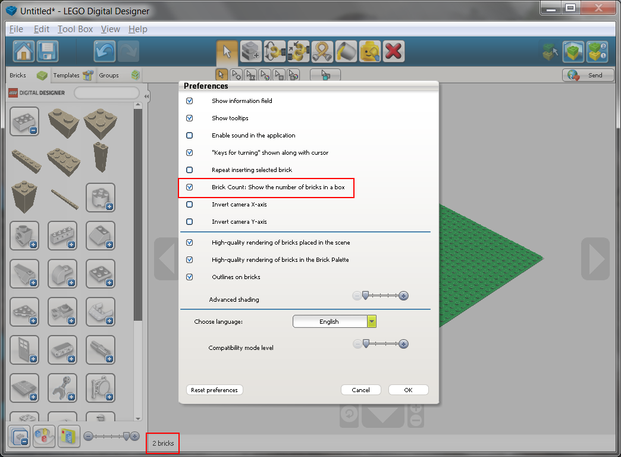The image size is (621, 457).
Task: Click the multiple selection sub-tool
Action: (236, 74)
